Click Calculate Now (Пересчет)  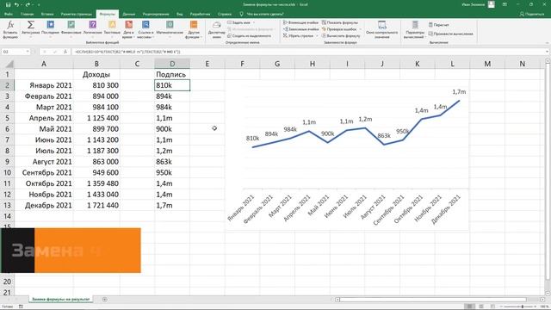coord(438,25)
